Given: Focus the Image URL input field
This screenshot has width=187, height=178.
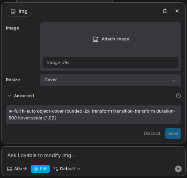Looking at the screenshot, I should pos(110,63).
